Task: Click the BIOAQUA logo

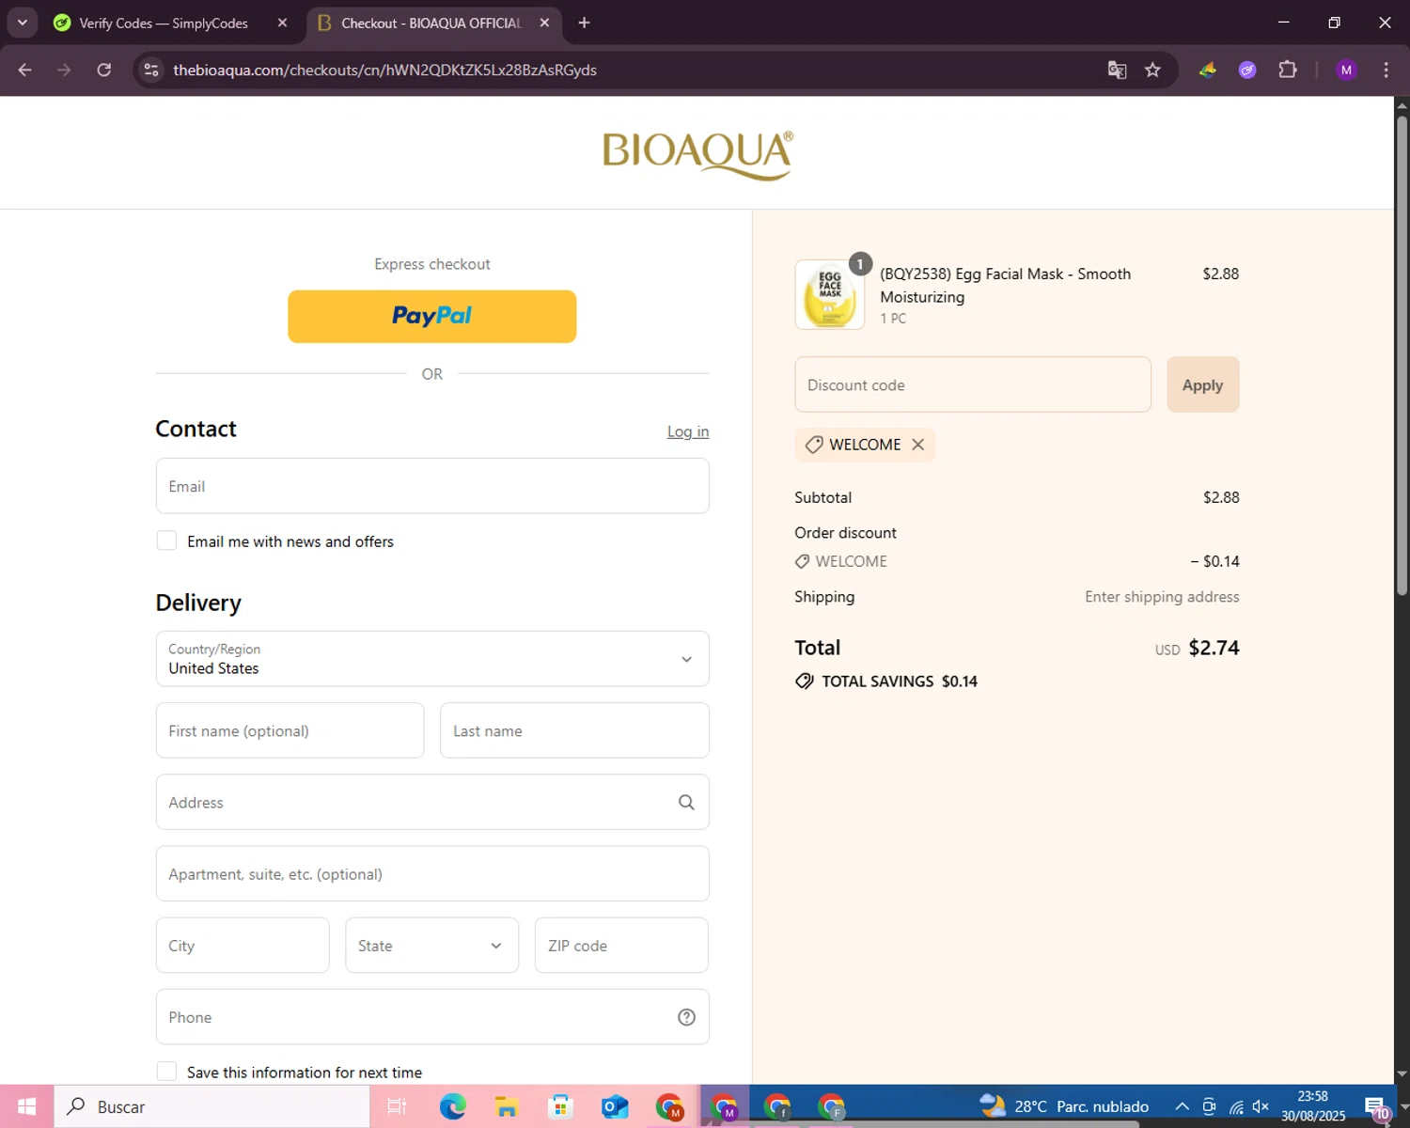Action: coord(697,154)
